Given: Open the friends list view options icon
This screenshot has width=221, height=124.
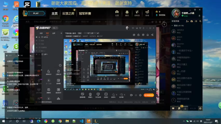Looking at the screenshot, I should (196, 21).
